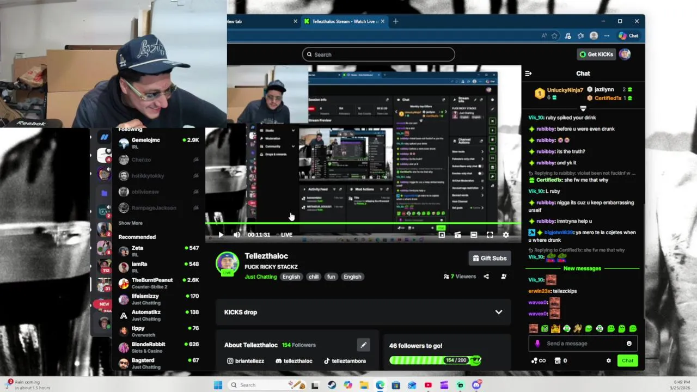Open BlondeRabbit channel in Recommended
The width and height of the screenshot is (697, 392).
(x=158, y=347)
